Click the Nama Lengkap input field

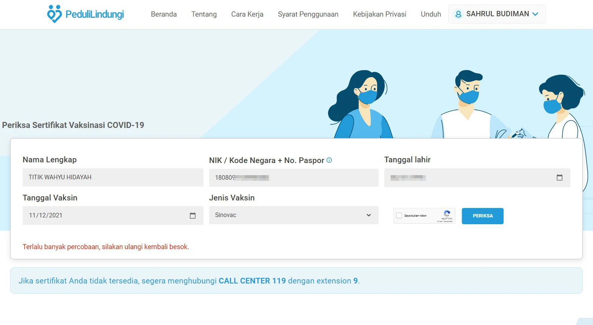(113, 177)
